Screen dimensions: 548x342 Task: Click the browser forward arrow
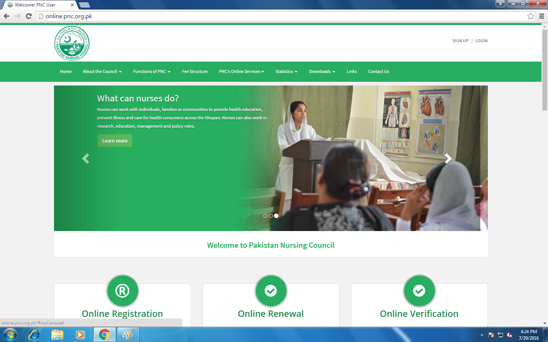click(18, 16)
